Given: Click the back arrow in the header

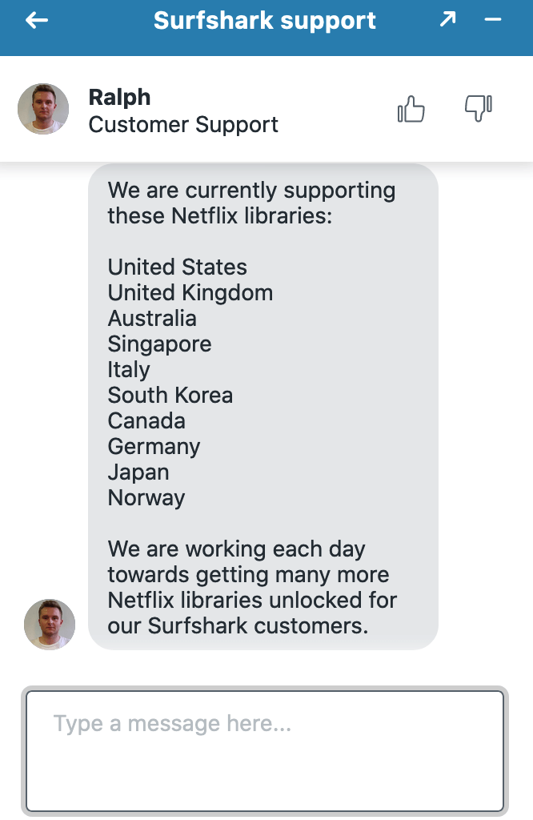Looking at the screenshot, I should pos(37,21).
